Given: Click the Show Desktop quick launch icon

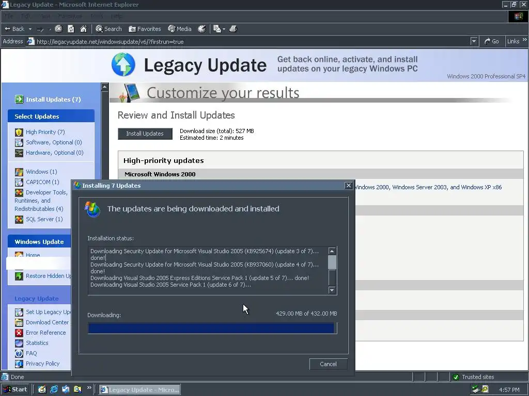Looking at the screenshot, I should (42, 390).
